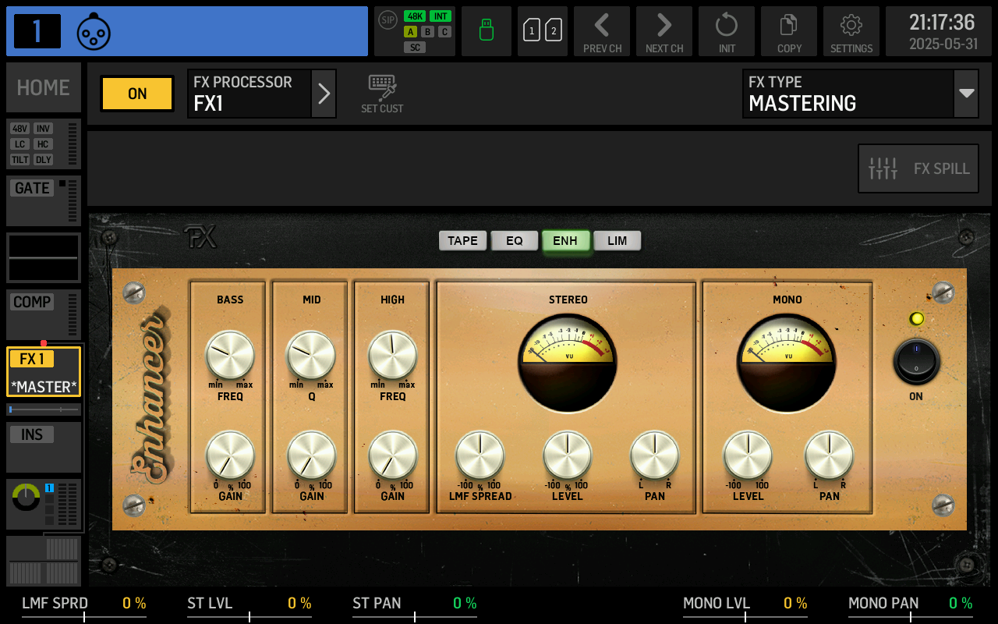Expand FX PROCESSOR FX1 chevron
The width and height of the screenshot is (998, 624).
point(324,94)
